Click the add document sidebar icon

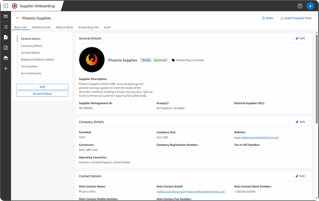6,37
